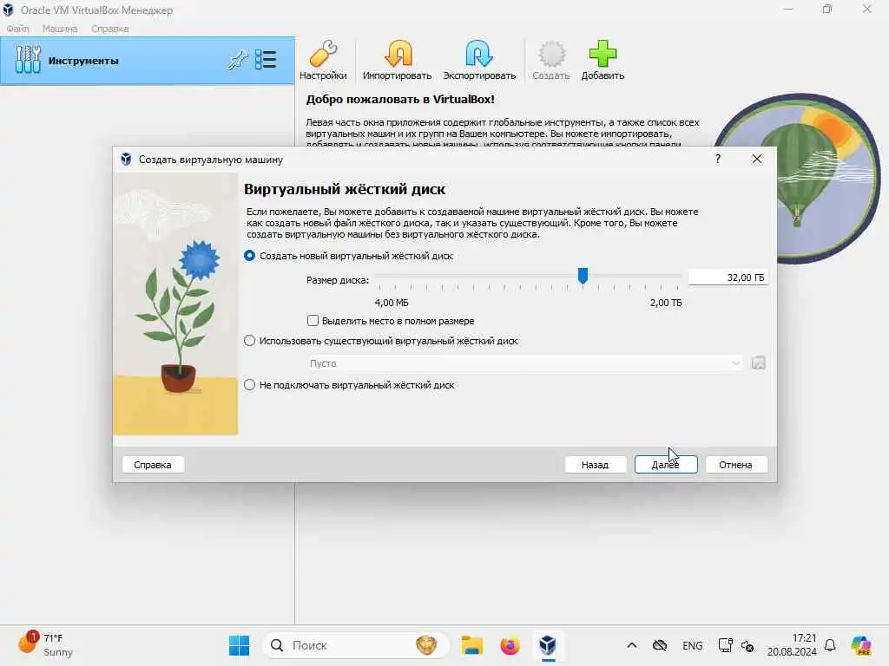Click the Экспортировать toolbar icon
889x666 pixels.
[x=479, y=61]
